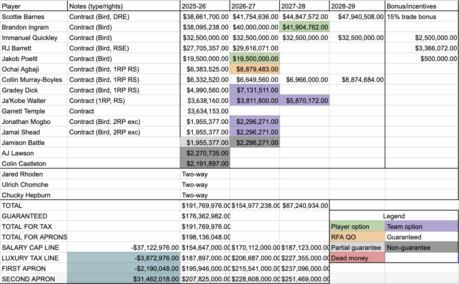Click the dark gray Non-guarantee legend cell
459x284 pixels.
[422, 248]
